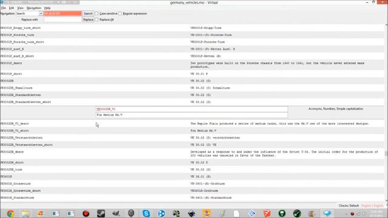Launch Steam from the taskbar
This screenshot has height=218, width=388.
pos(101,213)
